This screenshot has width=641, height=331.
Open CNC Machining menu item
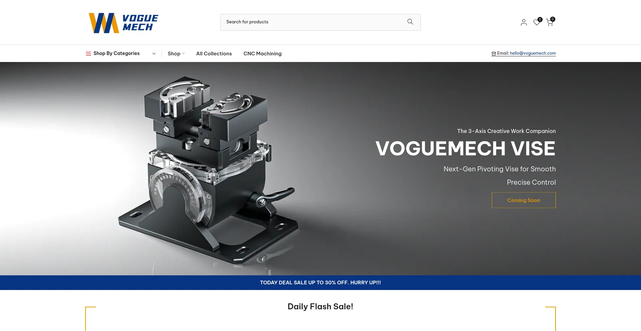point(262,54)
